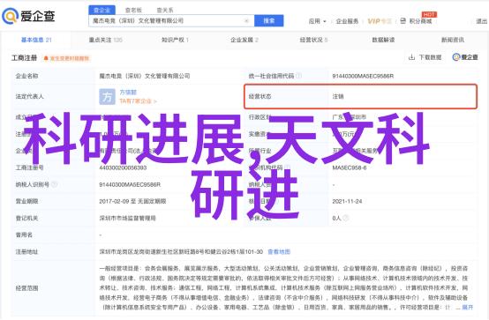Open the legal representative's name link
Viewport: 489px width, 320px height.
[x=128, y=93]
